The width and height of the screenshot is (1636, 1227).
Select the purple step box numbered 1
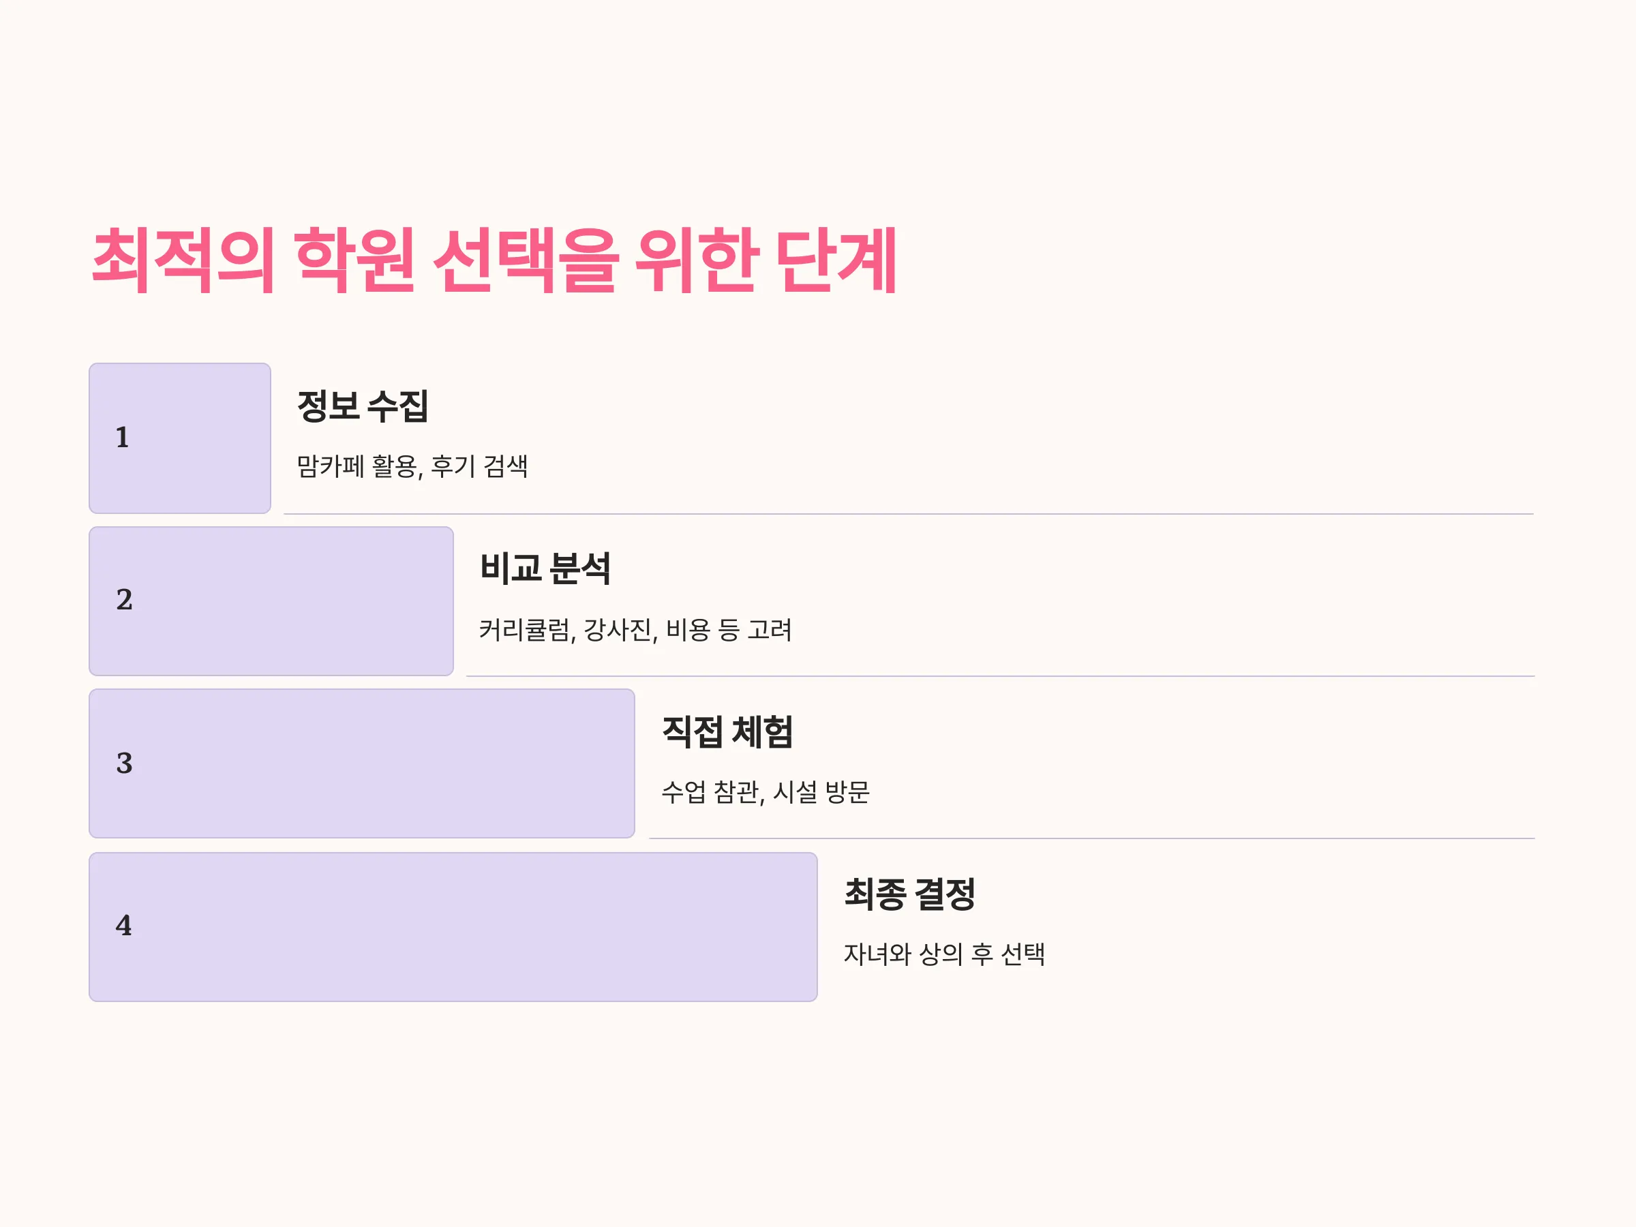(180, 438)
